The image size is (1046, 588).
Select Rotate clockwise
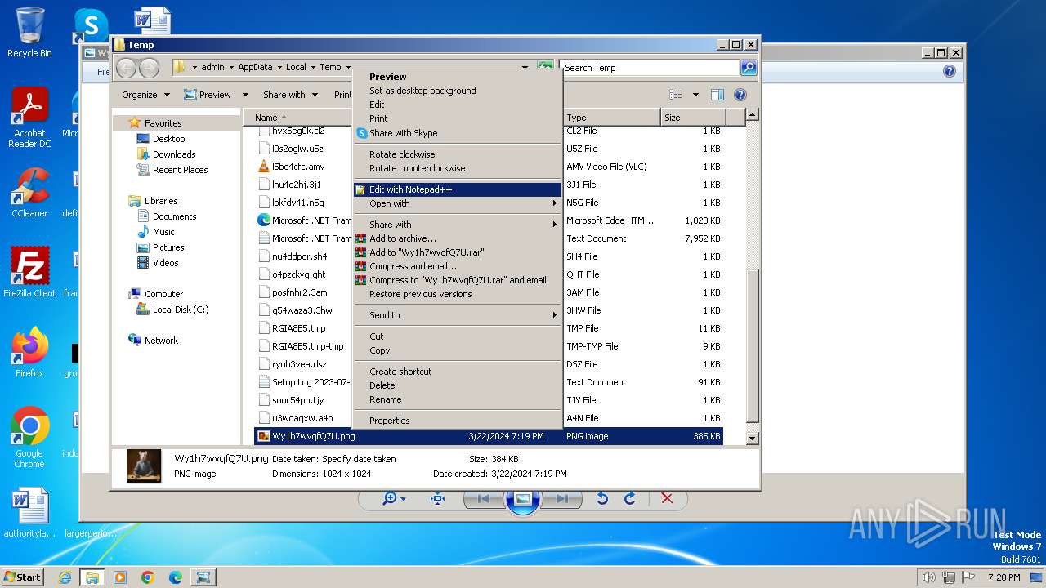(458, 154)
